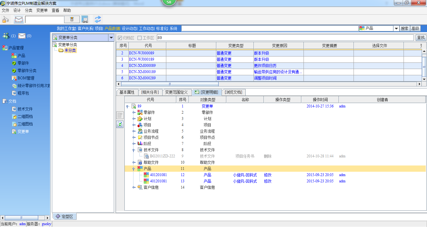The height and width of the screenshot is (227, 427).
Task: Switch to the 基本属性 tab
Action: [x=127, y=92]
